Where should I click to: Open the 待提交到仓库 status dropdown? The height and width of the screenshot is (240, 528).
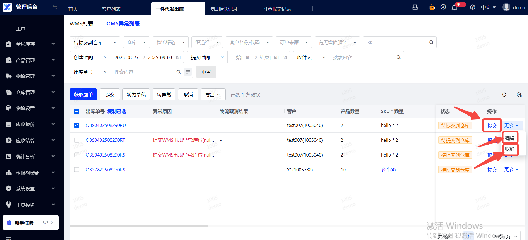[x=95, y=42]
